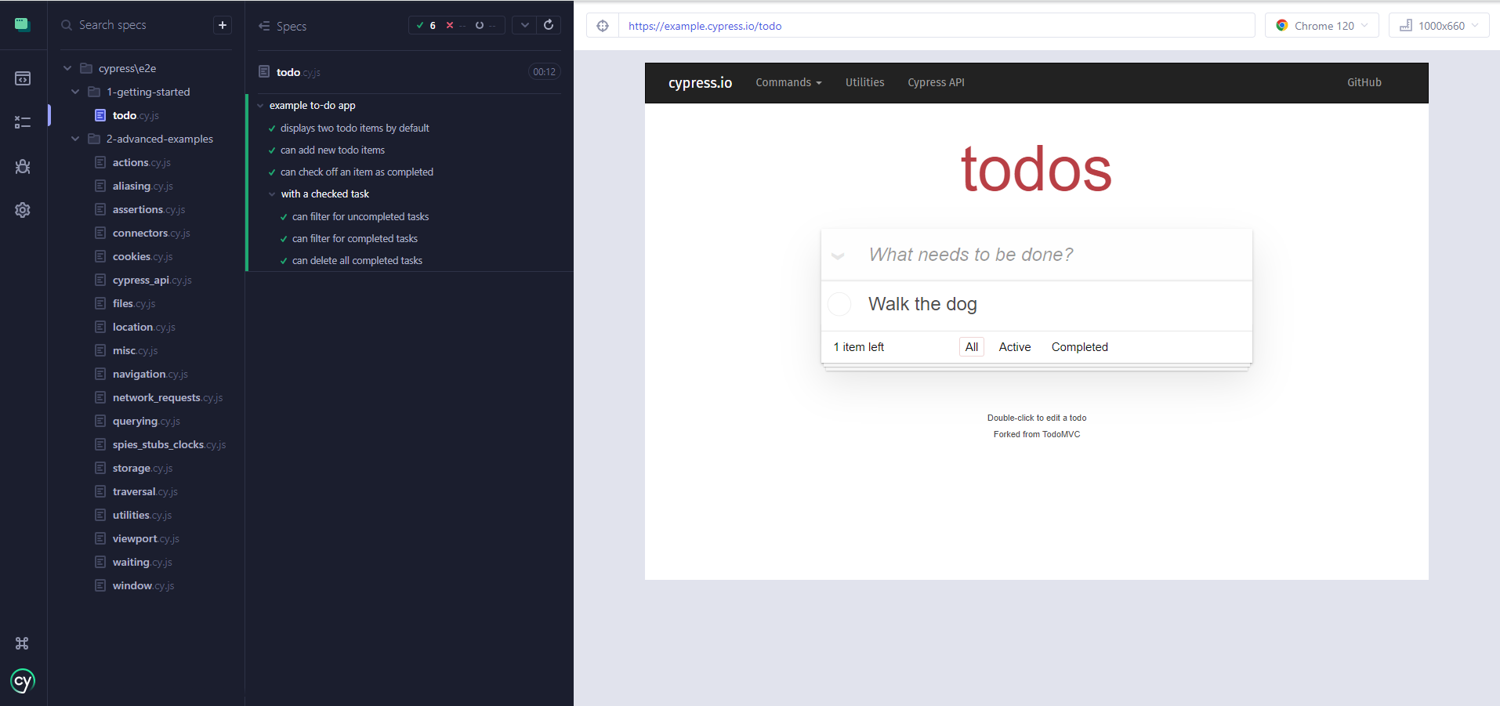Open the GitHub nav link
Image resolution: width=1500 pixels, height=706 pixels.
[x=1364, y=82]
